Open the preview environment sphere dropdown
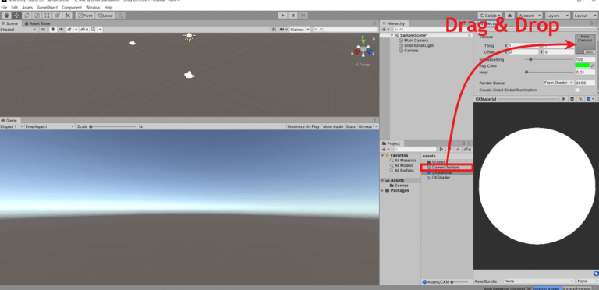Screen dimensions: 599x290 (590, 99)
